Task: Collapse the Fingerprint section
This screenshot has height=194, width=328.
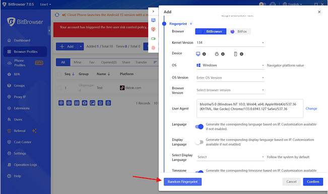Action: click(x=191, y=24)
